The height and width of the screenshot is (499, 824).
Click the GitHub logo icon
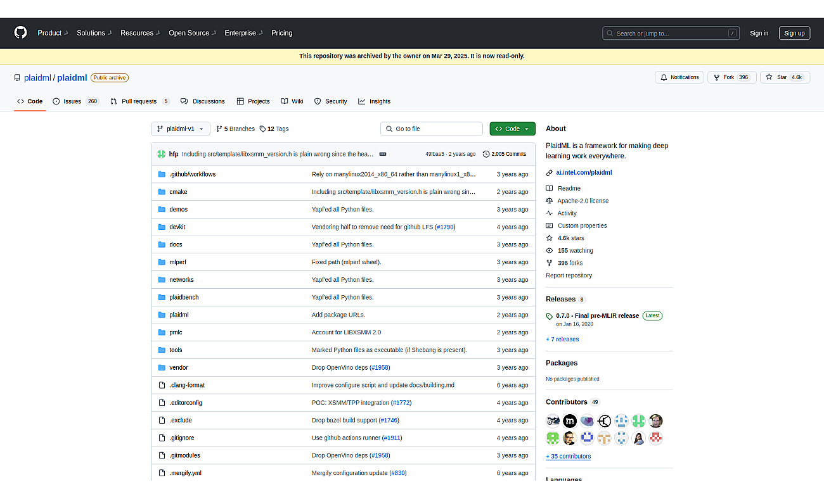(x=21, y=33)
